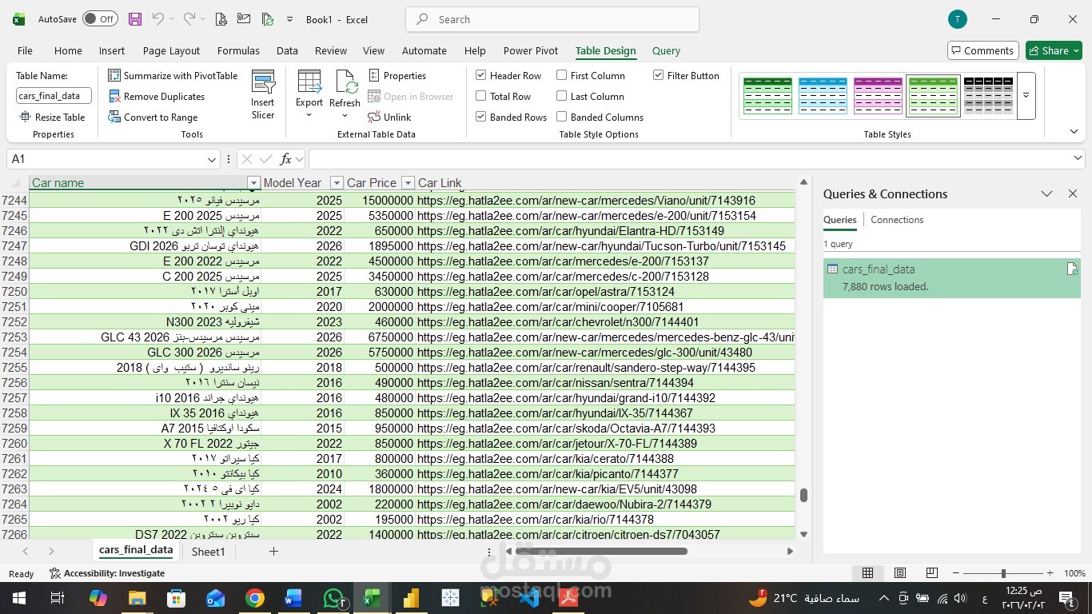Switch to Page Break Preview icon
The height and width of the screenshot is (614, 1092).
(x=931, y=573)
